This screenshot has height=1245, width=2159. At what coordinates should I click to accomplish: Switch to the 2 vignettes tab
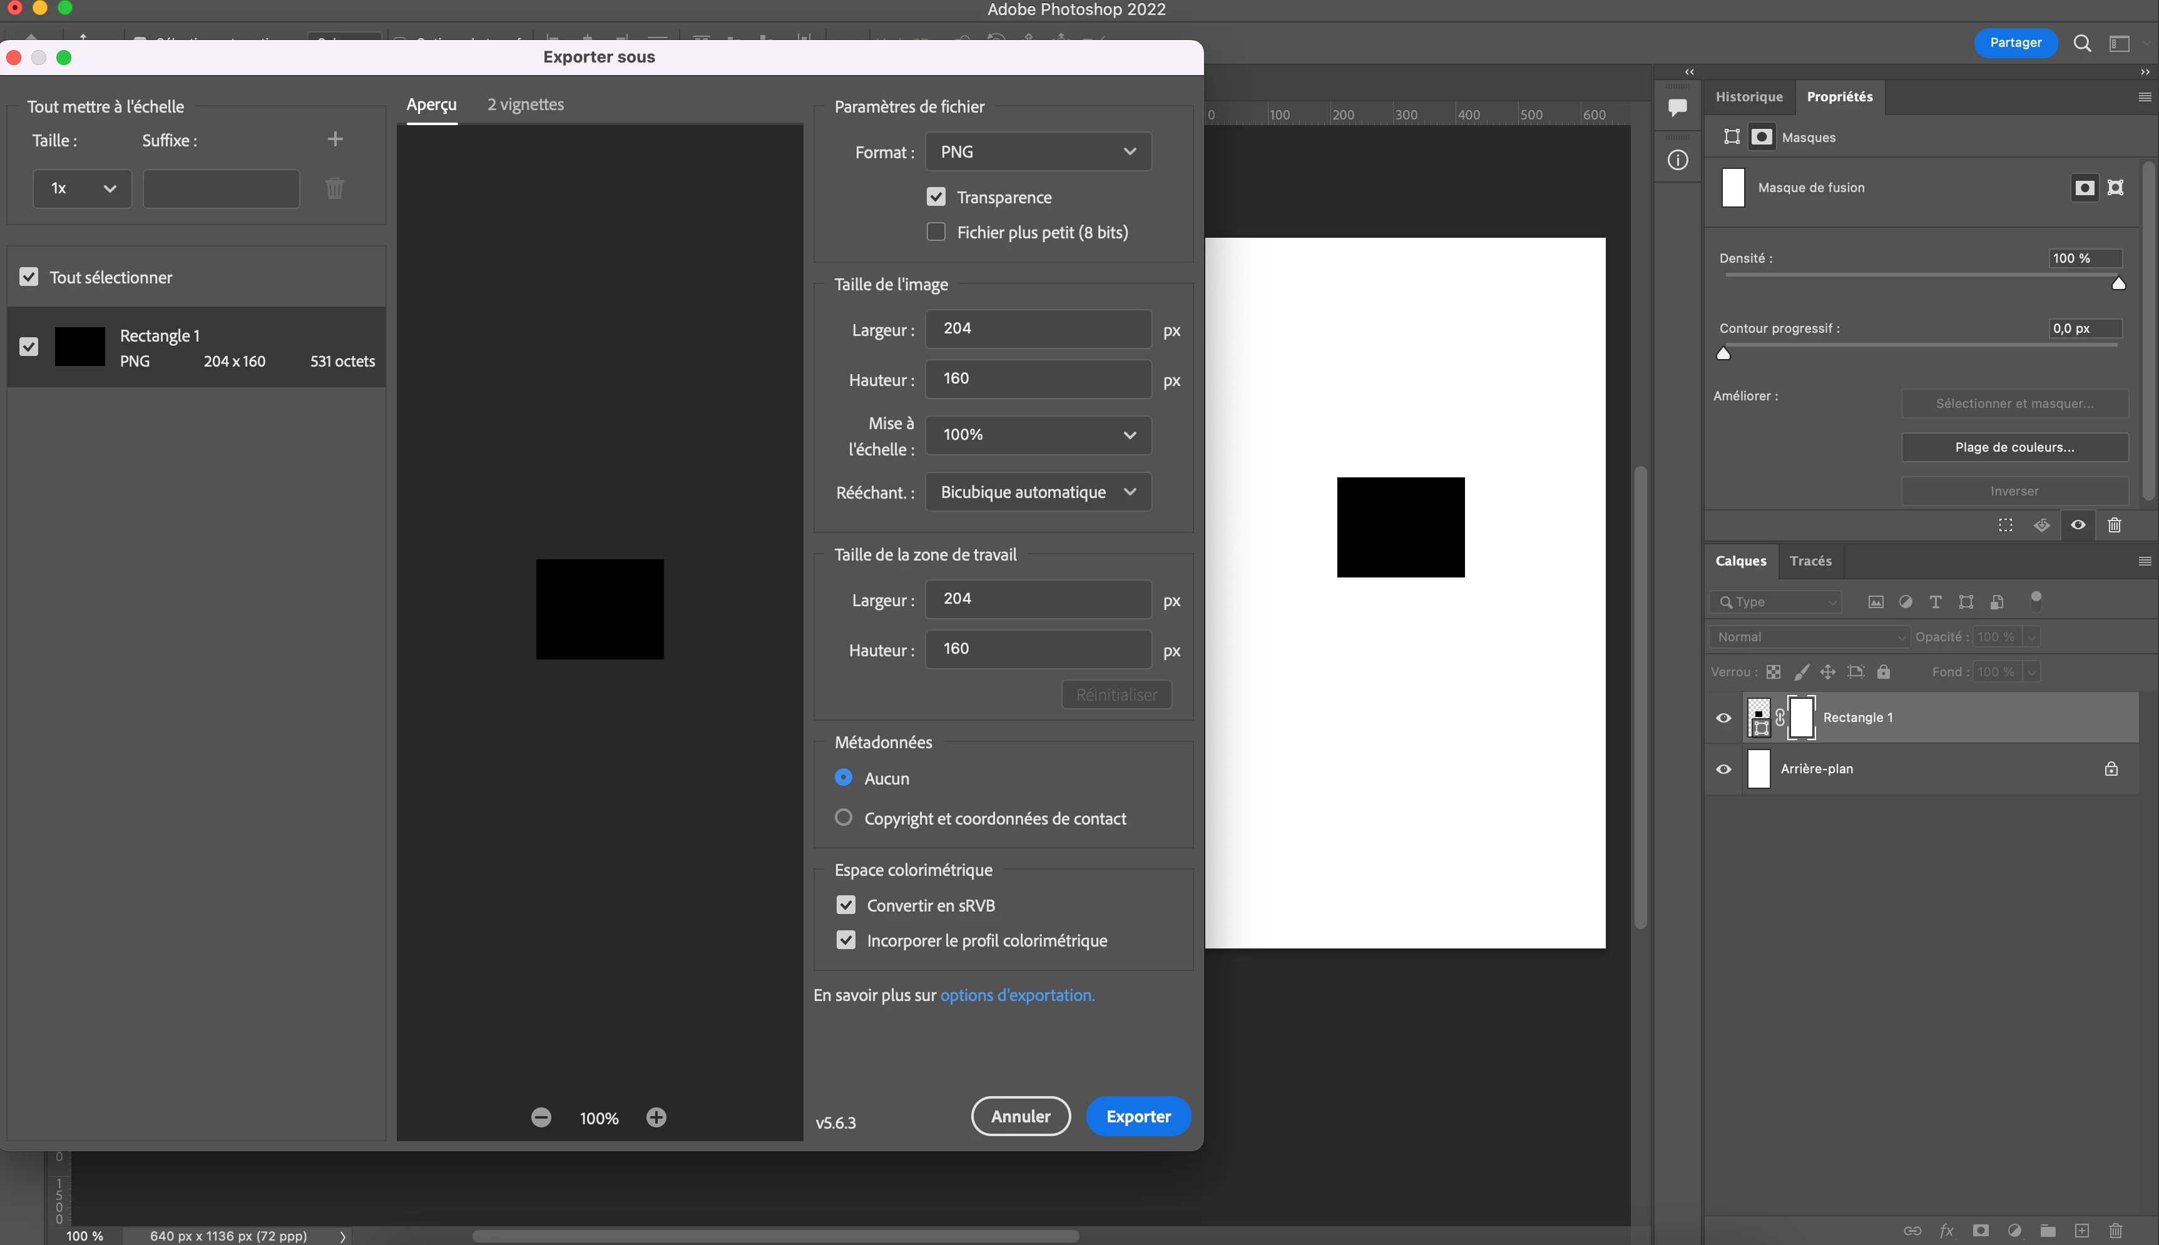click(x=525, y=104)
